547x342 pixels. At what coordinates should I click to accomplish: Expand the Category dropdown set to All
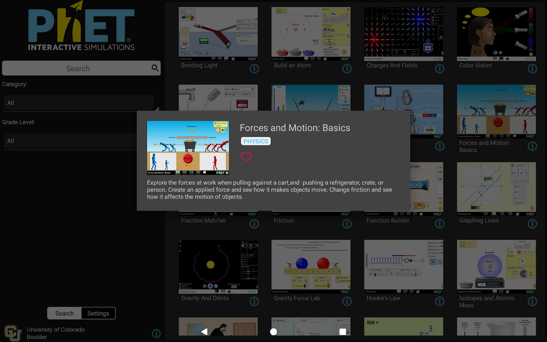pyautogui.click(x=79, y=103)
